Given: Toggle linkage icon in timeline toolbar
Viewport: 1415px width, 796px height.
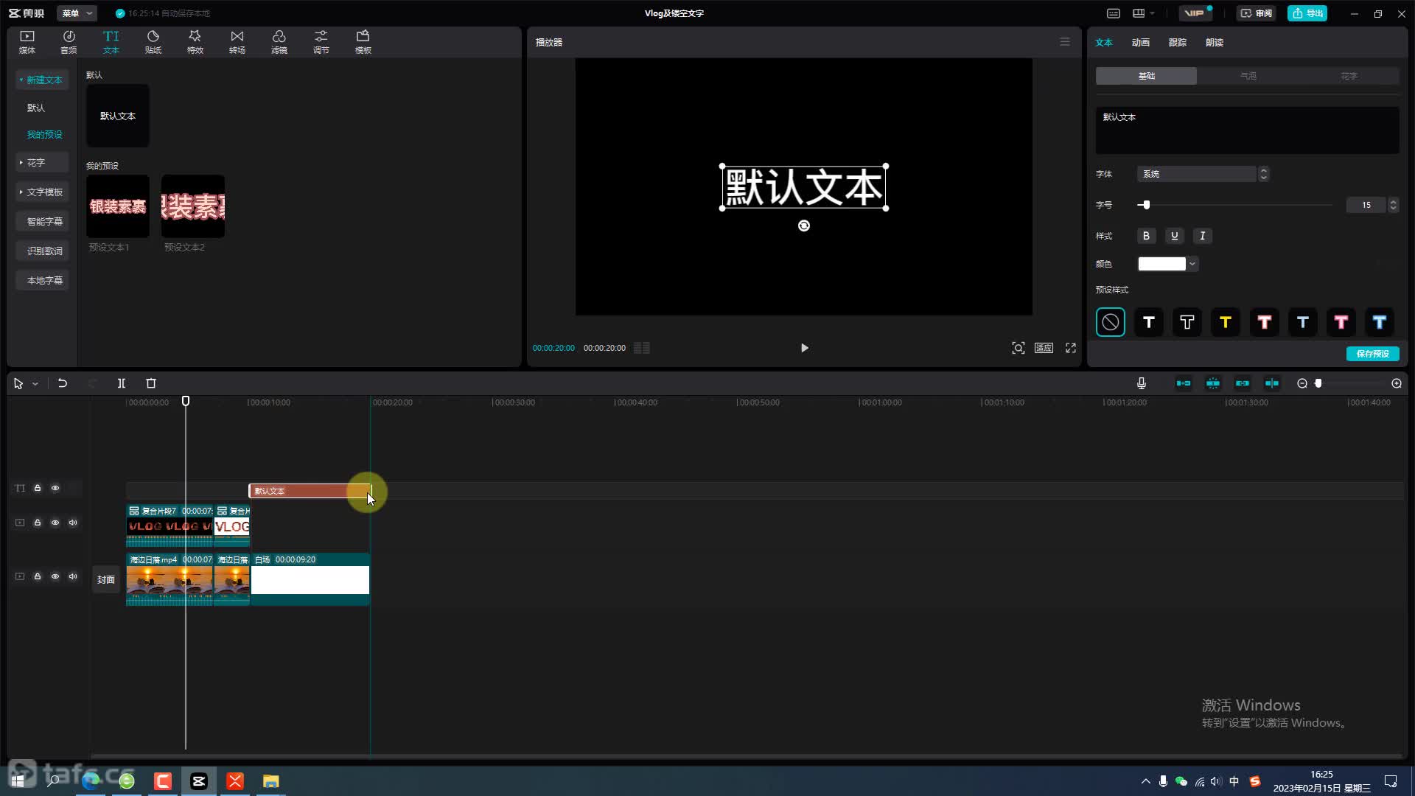Looking at the screenshot, I should (1243, 383).
